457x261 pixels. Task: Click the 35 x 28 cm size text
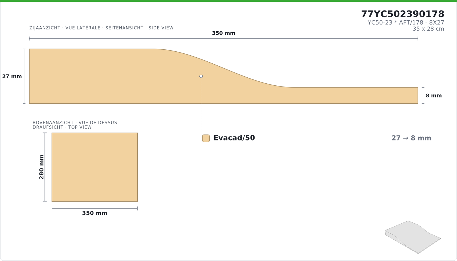pos(428,29)
